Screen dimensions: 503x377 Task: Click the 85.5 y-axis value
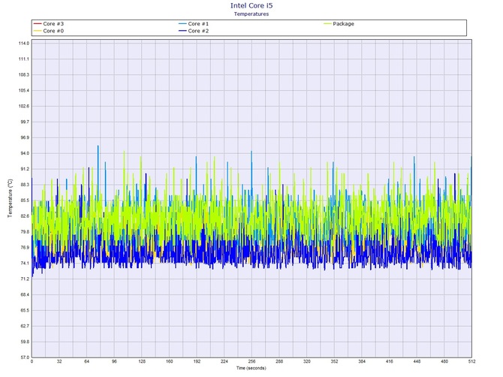click(x=26, y=201)
